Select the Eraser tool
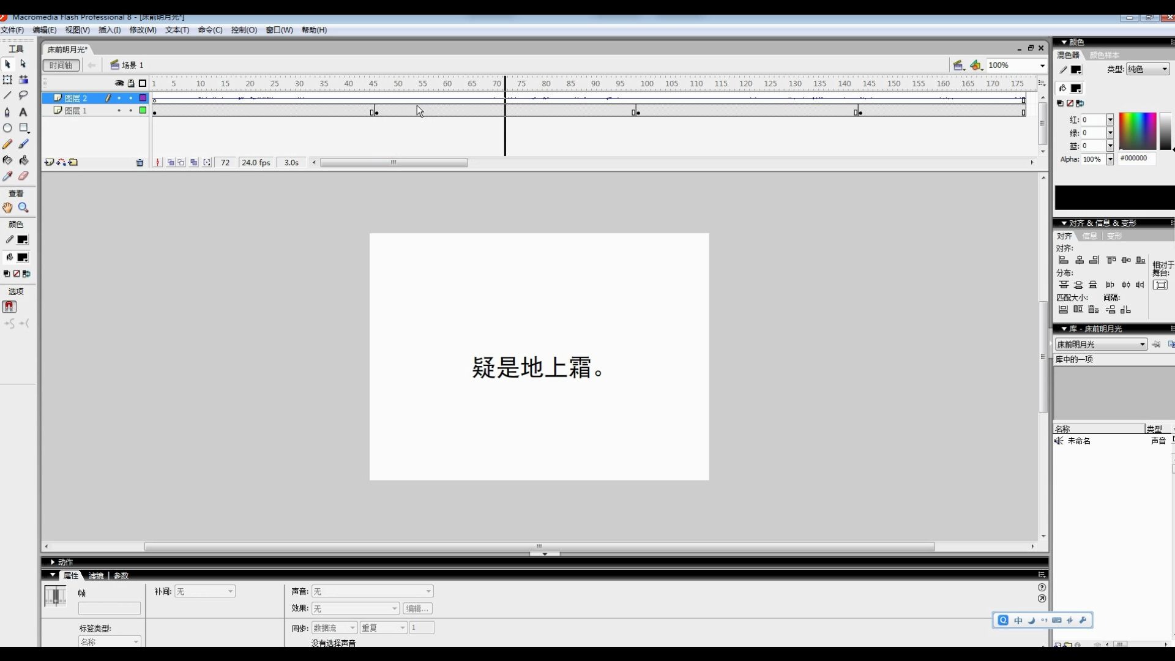Screen dimensions: 1175x661 23,176
